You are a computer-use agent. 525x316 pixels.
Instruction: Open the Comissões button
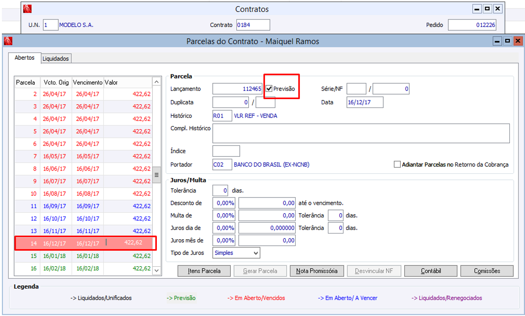(x=487, y=271)
